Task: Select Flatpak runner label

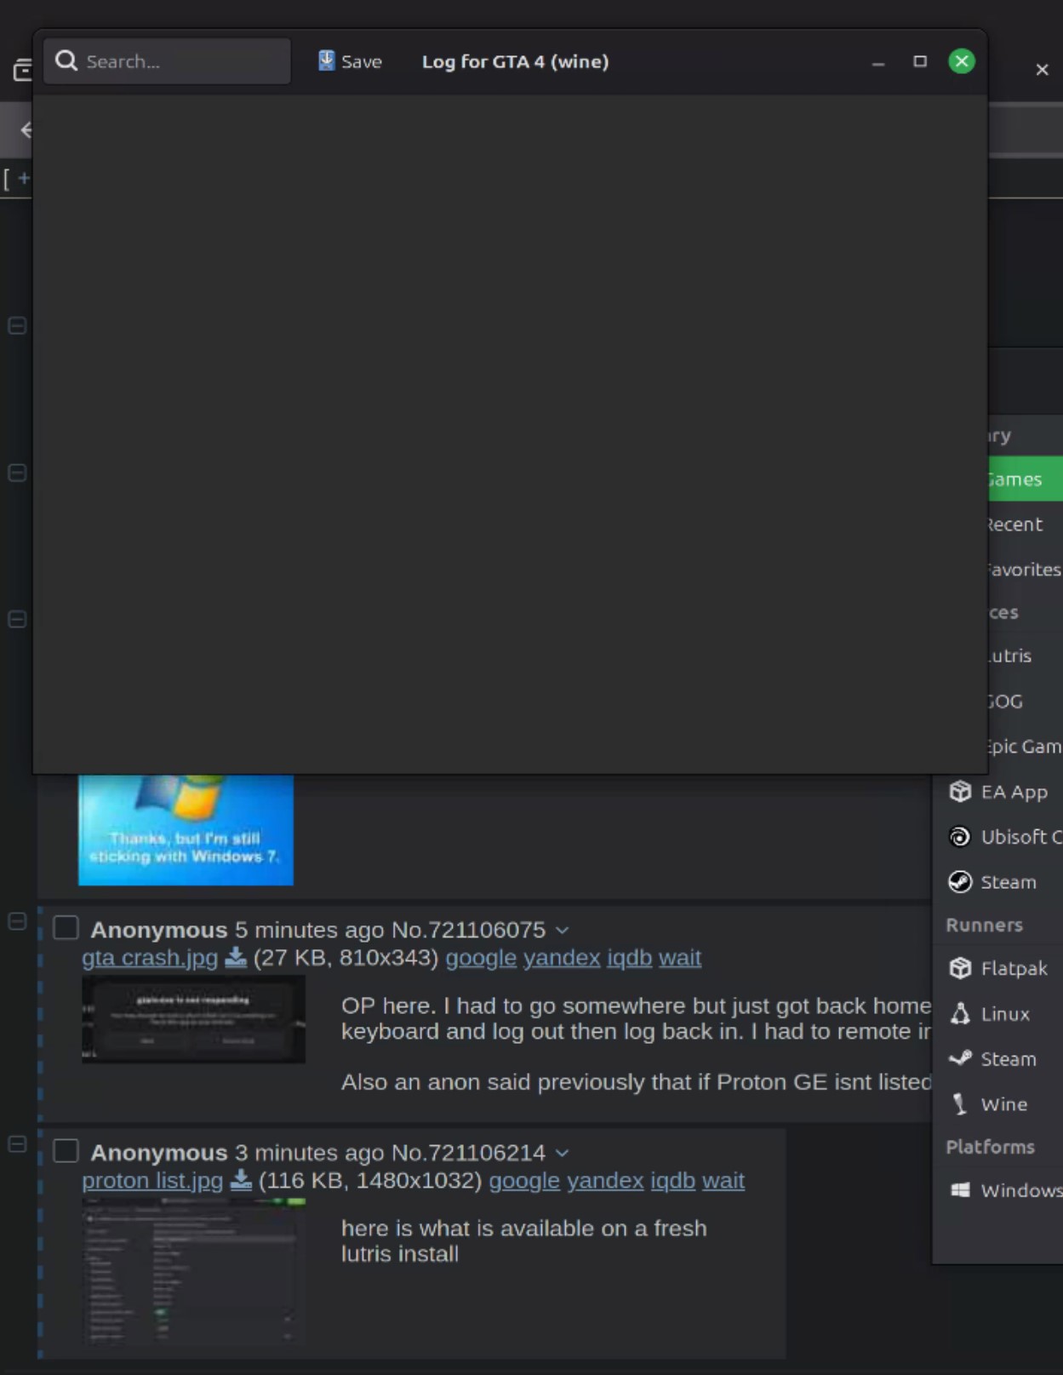Action: [1014, 969]
